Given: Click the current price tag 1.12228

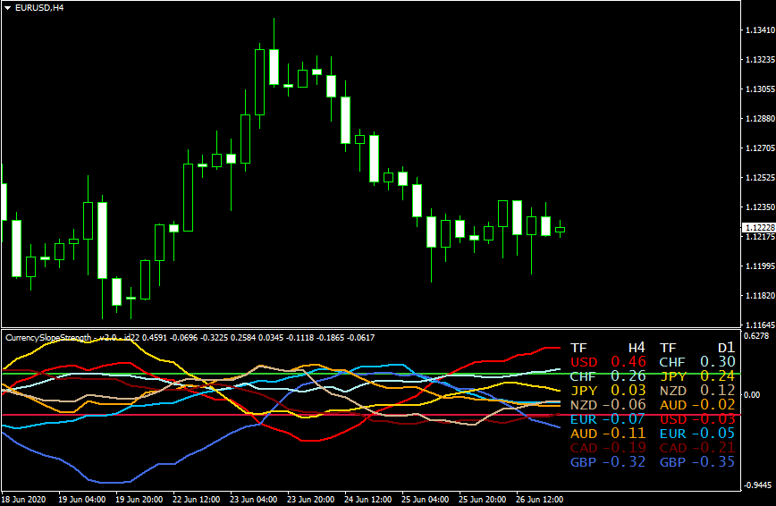Looking at the screenshot, I should 758,228.
